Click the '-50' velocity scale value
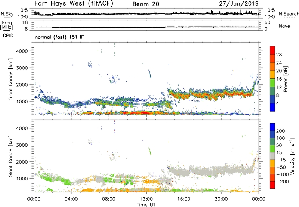 [281, 167]
